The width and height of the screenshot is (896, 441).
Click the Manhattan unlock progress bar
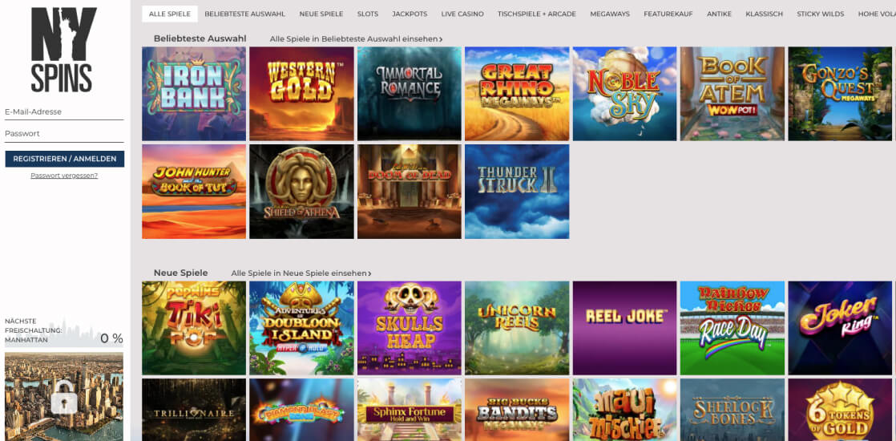(64, 333)
